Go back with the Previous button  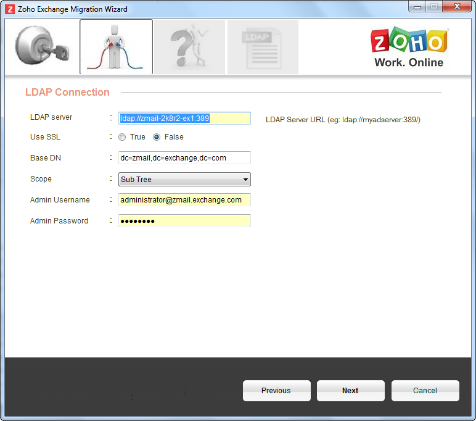pos(276,391)
